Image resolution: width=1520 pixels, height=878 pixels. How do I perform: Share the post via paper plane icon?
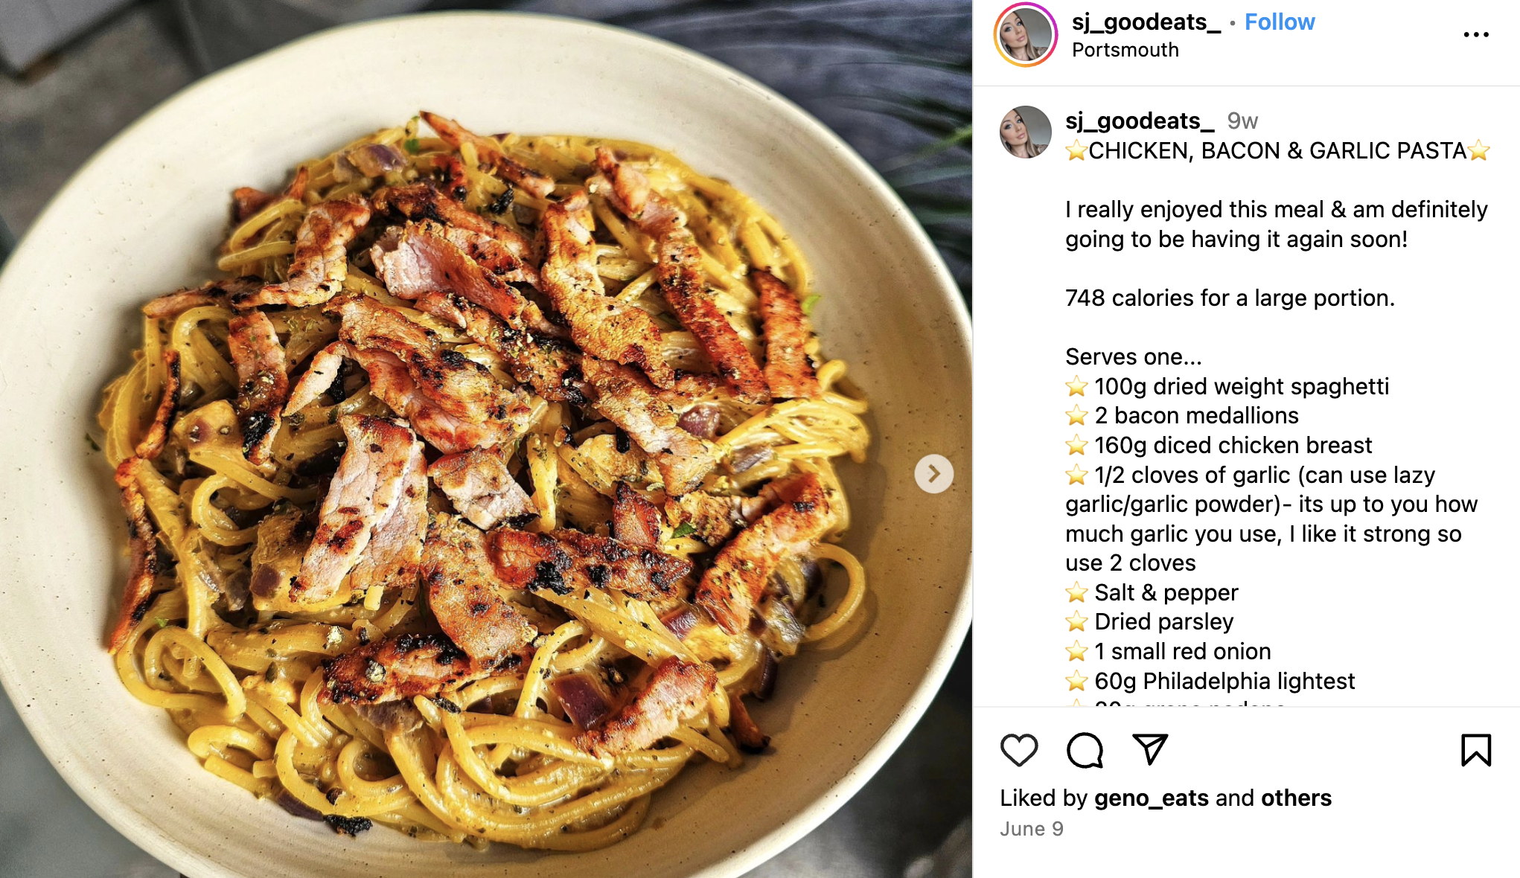(x=1150, y=749)
